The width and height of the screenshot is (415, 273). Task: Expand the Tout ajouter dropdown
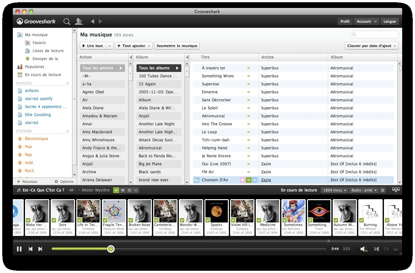tap(149, 46)
